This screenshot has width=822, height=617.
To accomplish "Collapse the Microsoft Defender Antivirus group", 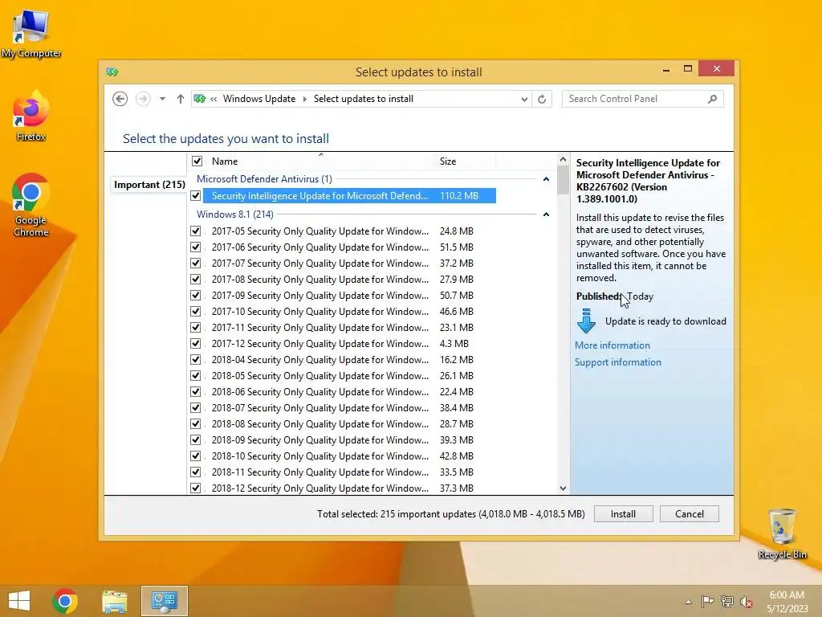I will (x=546, y=179).
